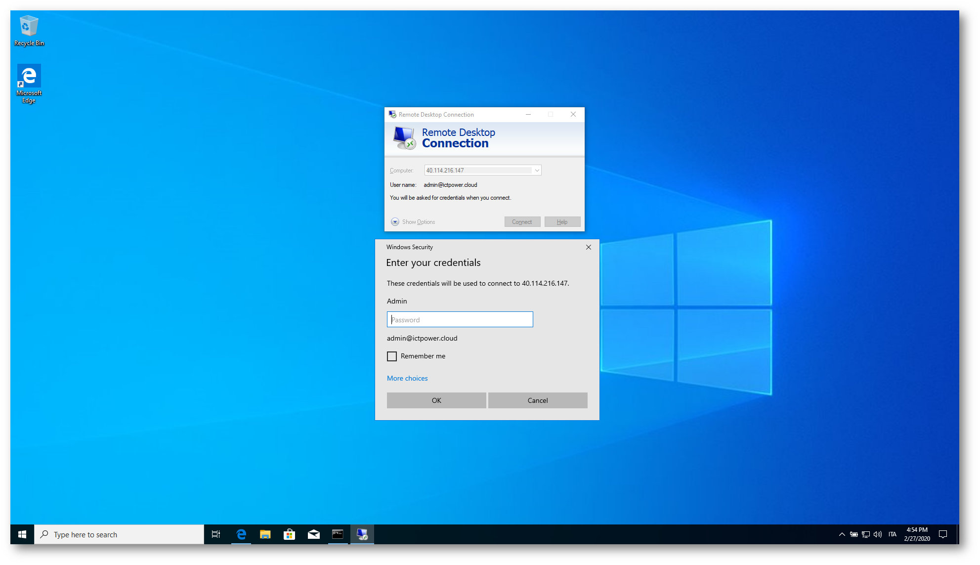The height and width of the screenshot is (565, 980).
Task: Open Microsoft Edge desktop shortcut
Action: click(x=29, y=83)
